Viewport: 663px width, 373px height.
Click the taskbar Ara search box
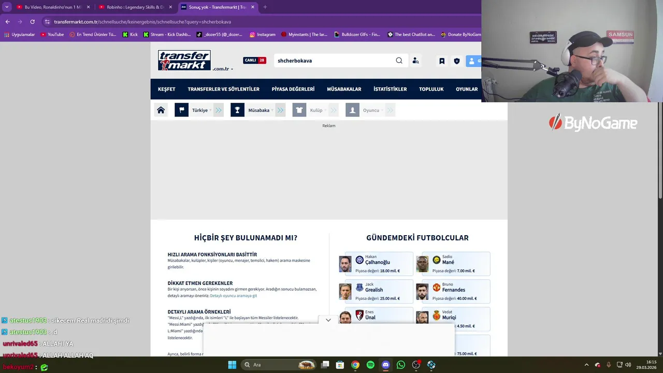point(280,365)
